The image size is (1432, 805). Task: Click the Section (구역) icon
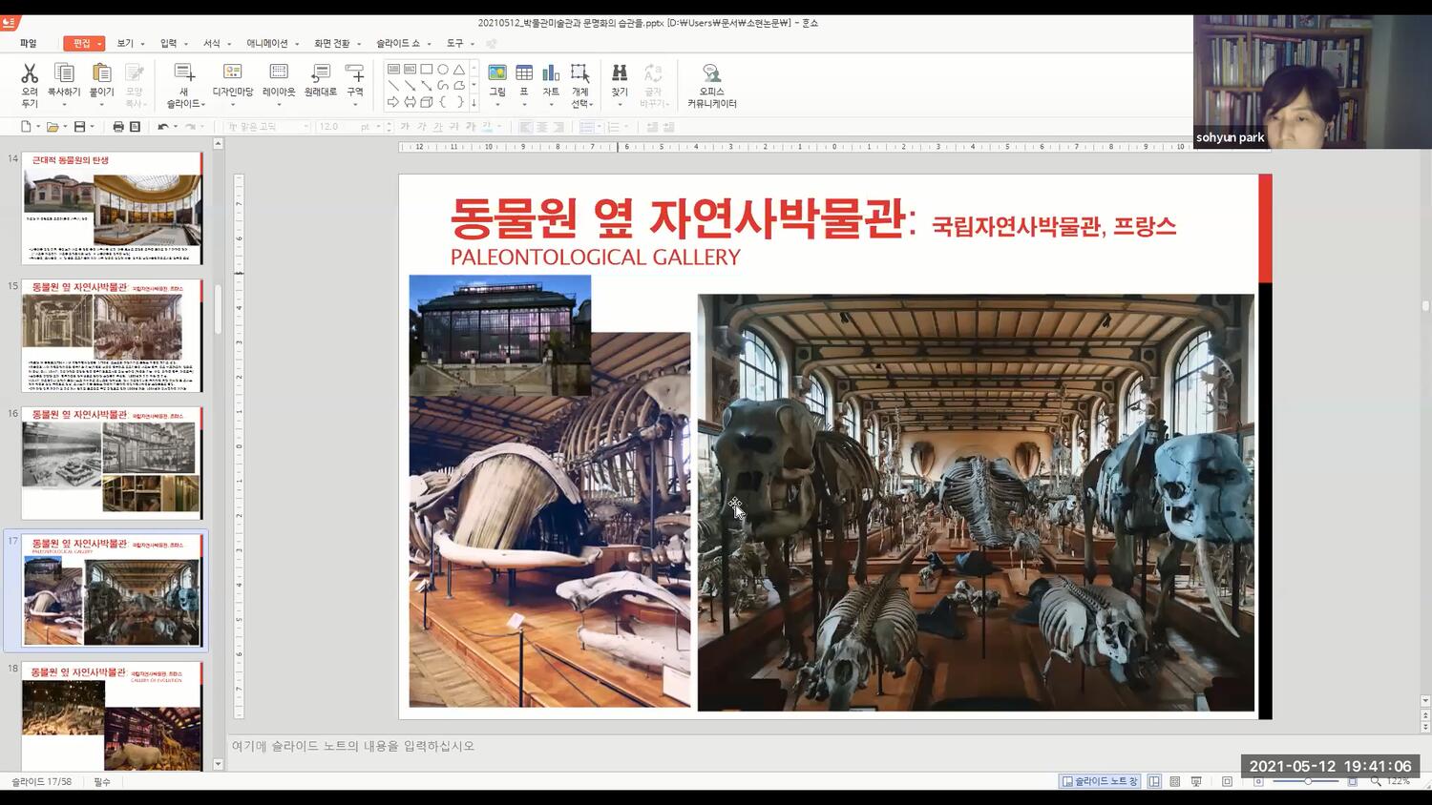pyautogui.click(x=355, y=73)
